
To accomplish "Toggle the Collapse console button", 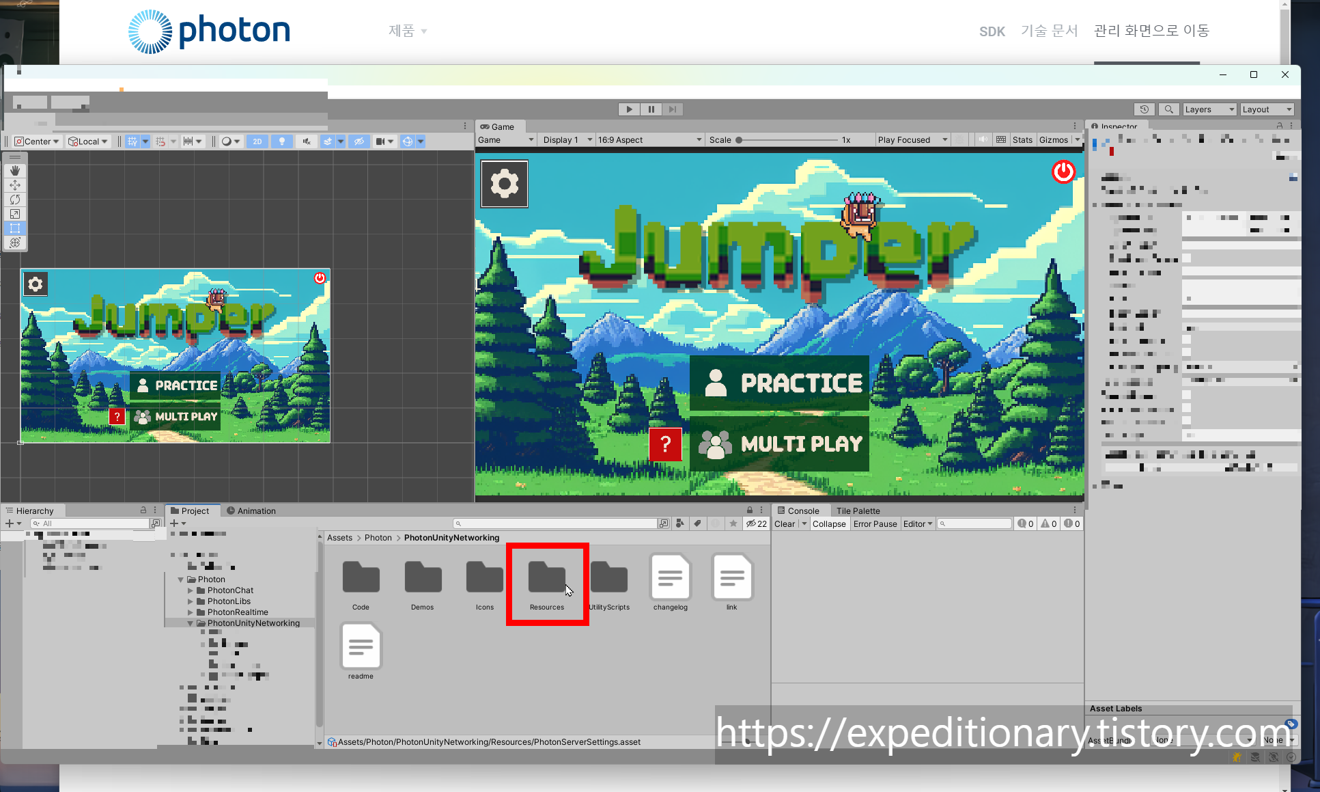I will click(x=829, y=524).
